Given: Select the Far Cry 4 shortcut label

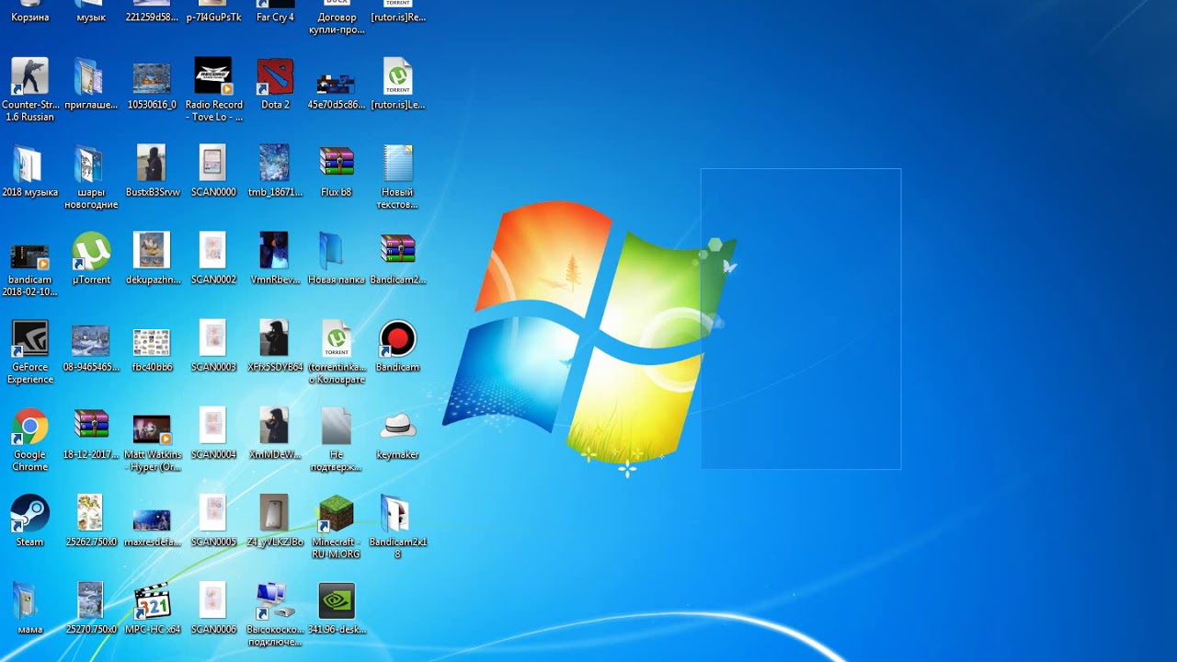Looking at the screenshot, I should click(x=275, y=17).
